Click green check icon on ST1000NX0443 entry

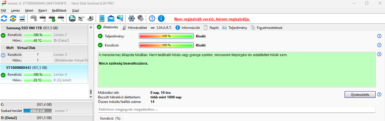click(x=3, y=75)
